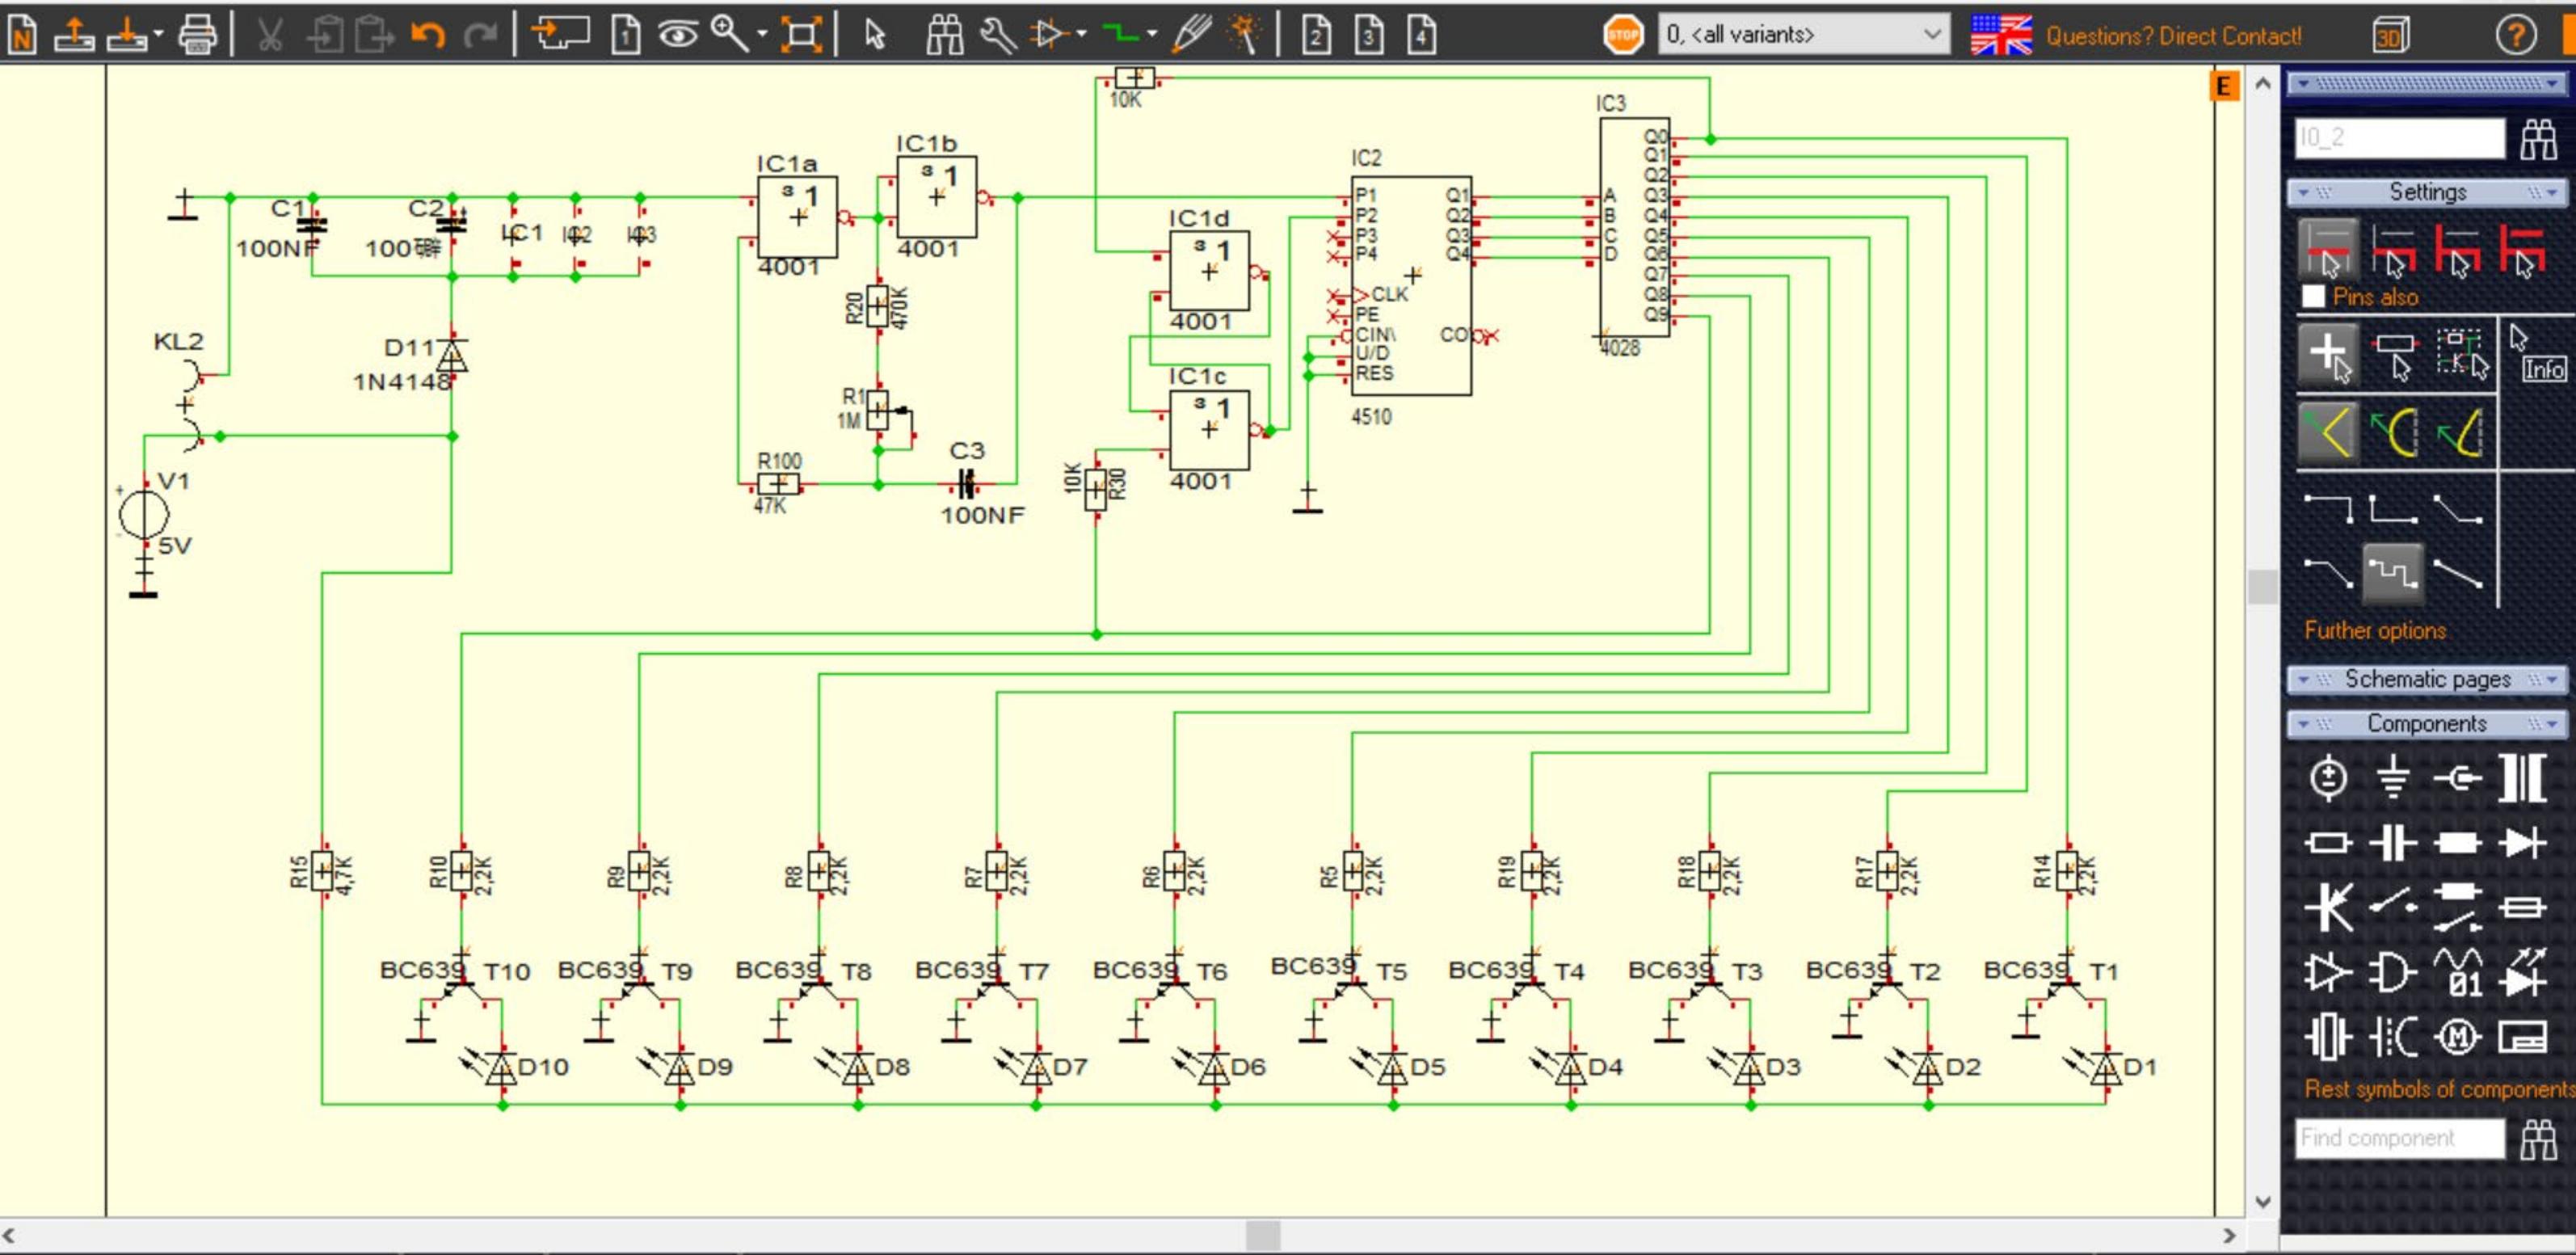The width and height of the screenshot is (2576, 1255).
Task: Create a new project via the N icon
Action: pos(22,35)
